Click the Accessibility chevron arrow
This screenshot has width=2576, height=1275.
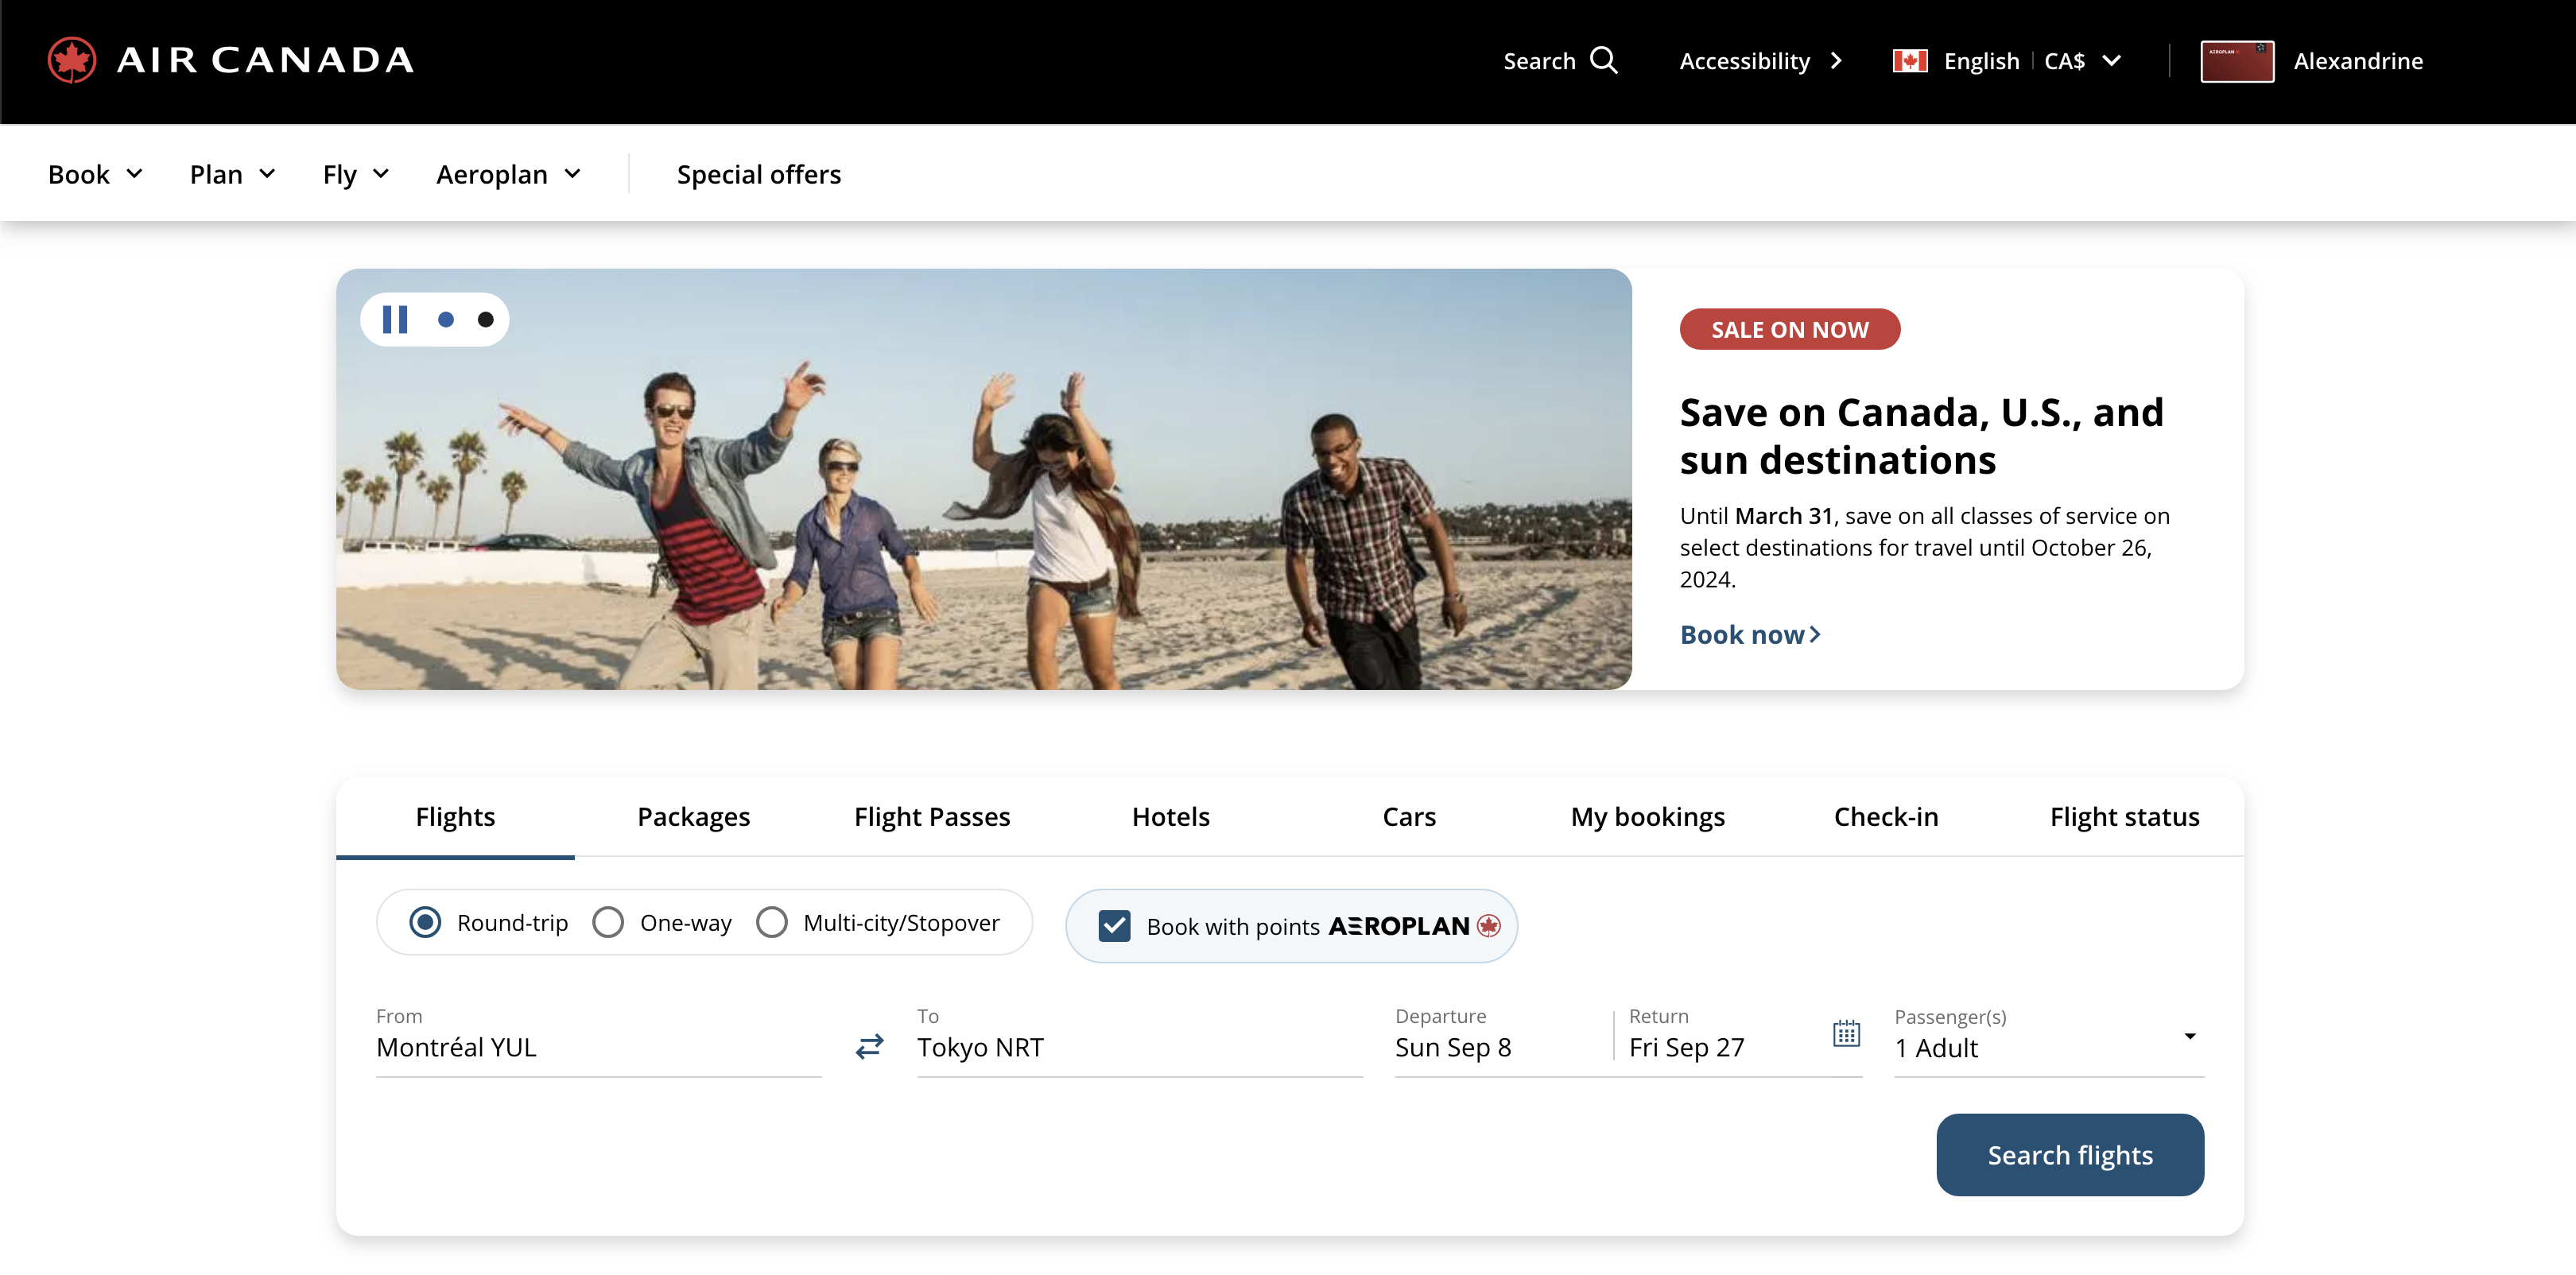[x=1836, y=61]
